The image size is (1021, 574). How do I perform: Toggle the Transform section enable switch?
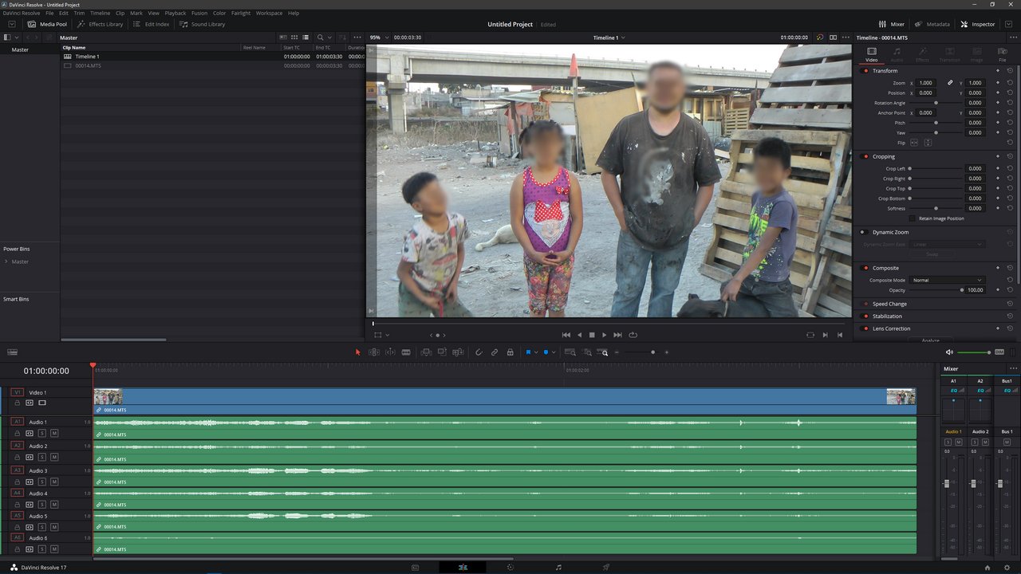(866, 71)
